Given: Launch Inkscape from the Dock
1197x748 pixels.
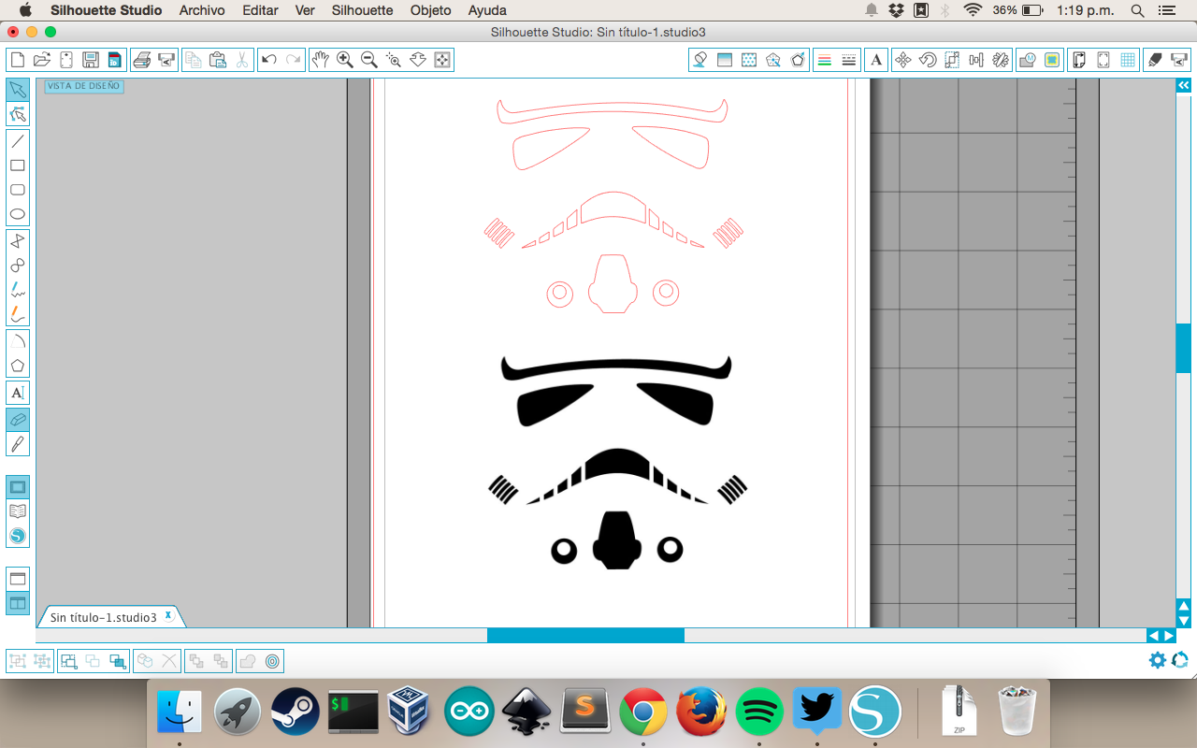Looking at the screenshot, I should tap(526, 713).
